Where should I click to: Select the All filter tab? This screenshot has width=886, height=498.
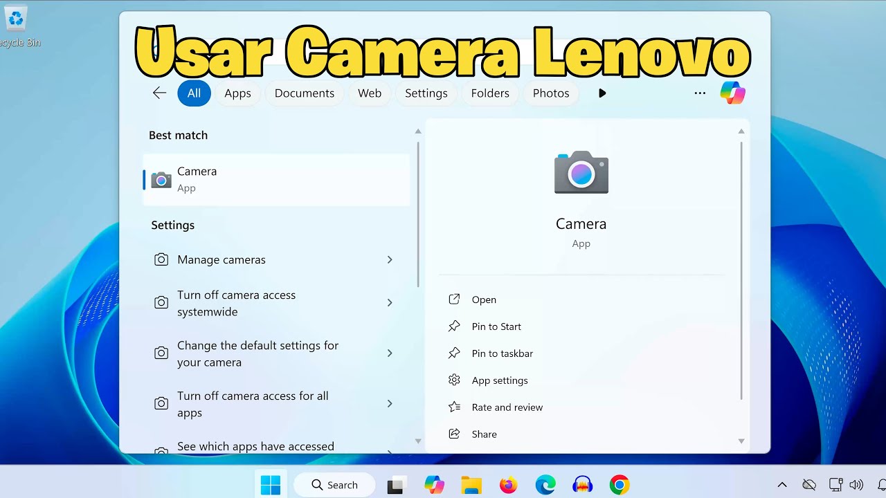194,93
